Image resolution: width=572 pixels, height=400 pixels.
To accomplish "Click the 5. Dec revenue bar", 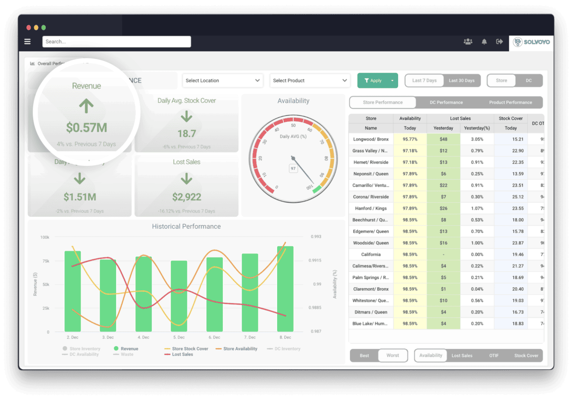I will pos(179,296).
